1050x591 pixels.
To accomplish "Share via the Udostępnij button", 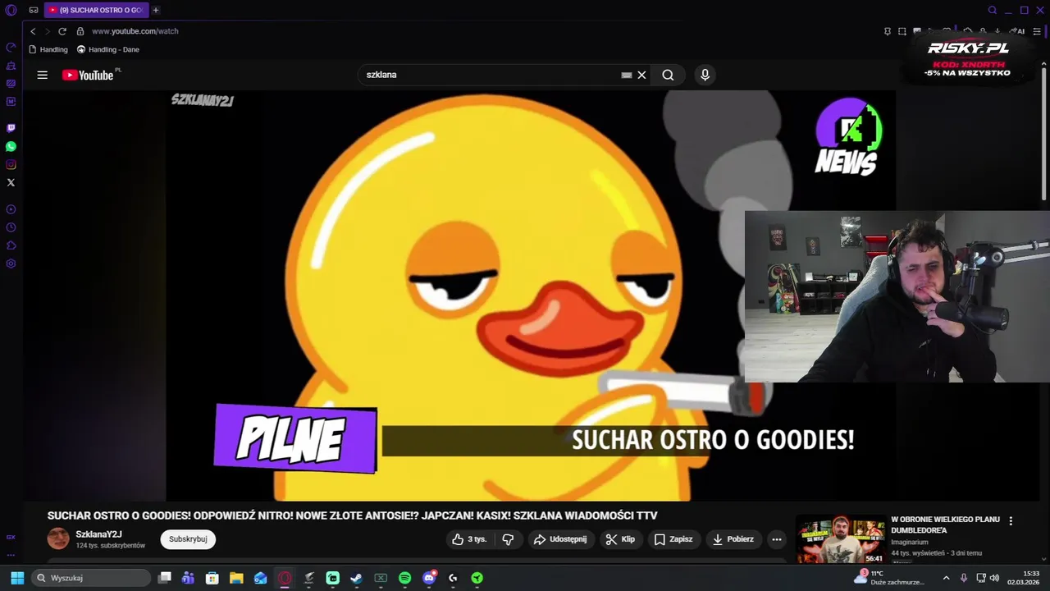I will click(560, 539).
